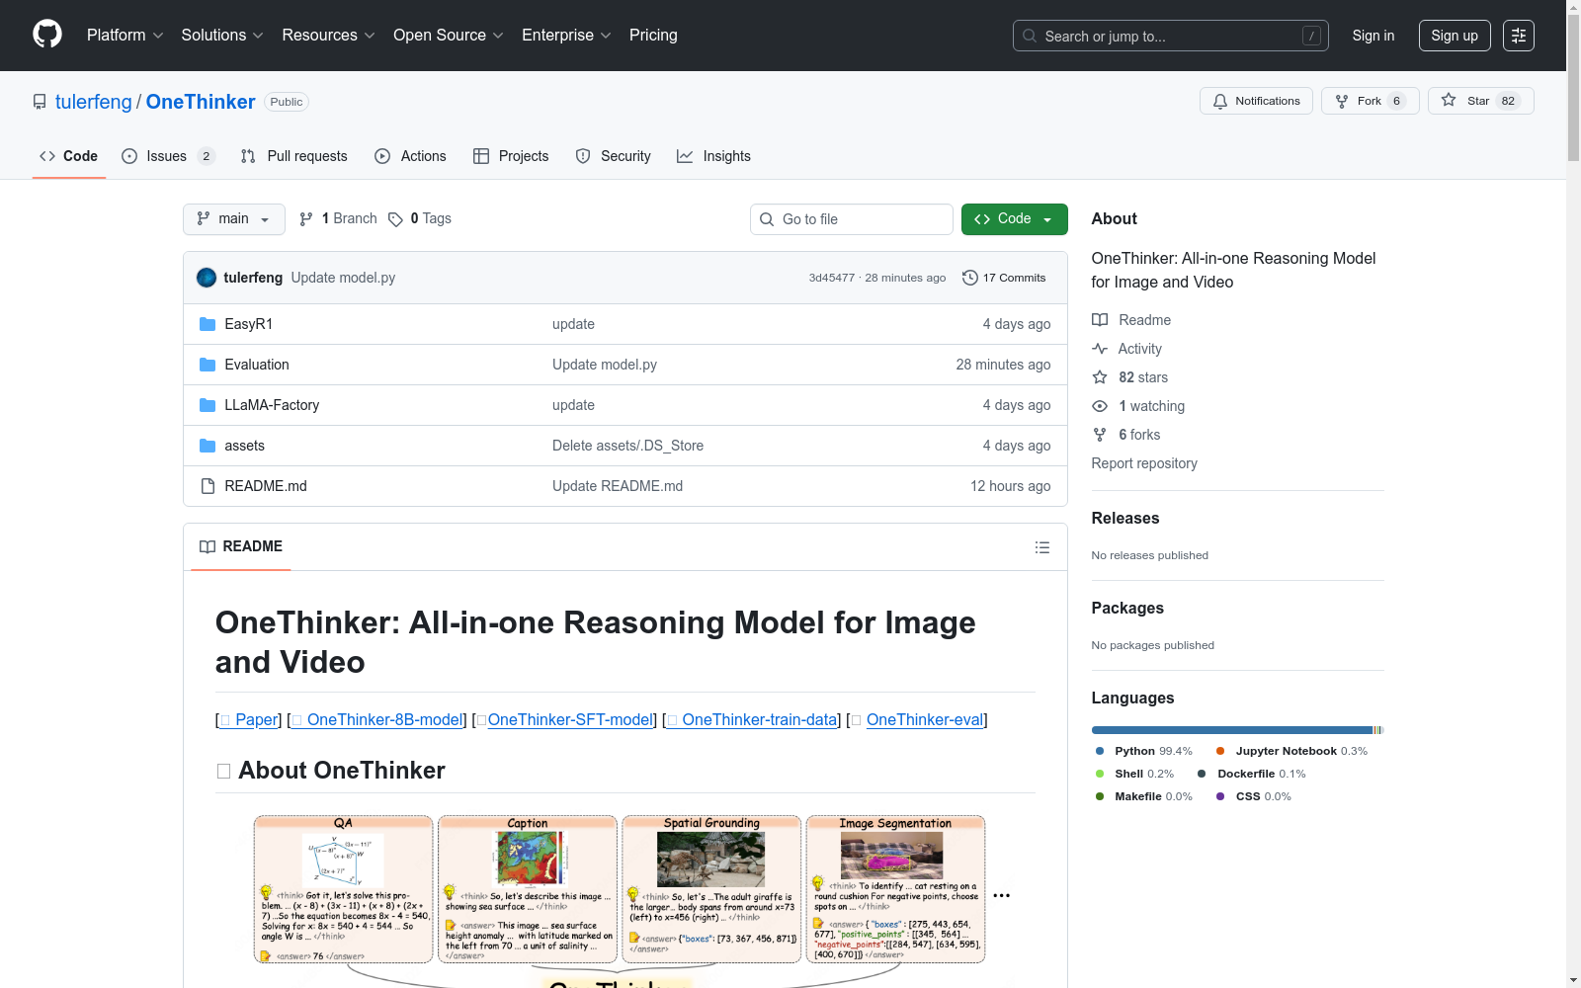Image resolution: width=1581 pixels, height=988 pixels.
Task: Open the Readme link in About
Action: tap(1131, 320)
